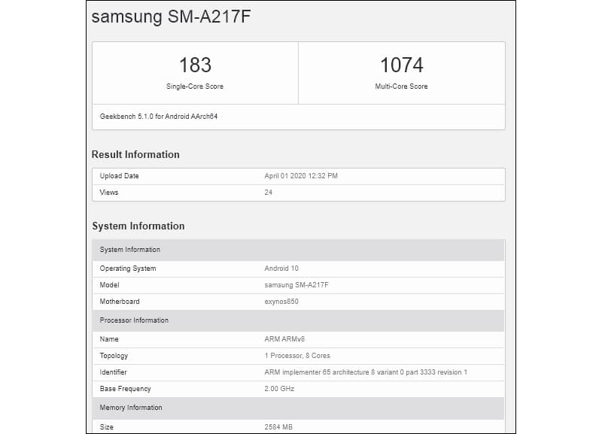Click the Identifier label
Screen dimensions: 602x434
point(114,372)
